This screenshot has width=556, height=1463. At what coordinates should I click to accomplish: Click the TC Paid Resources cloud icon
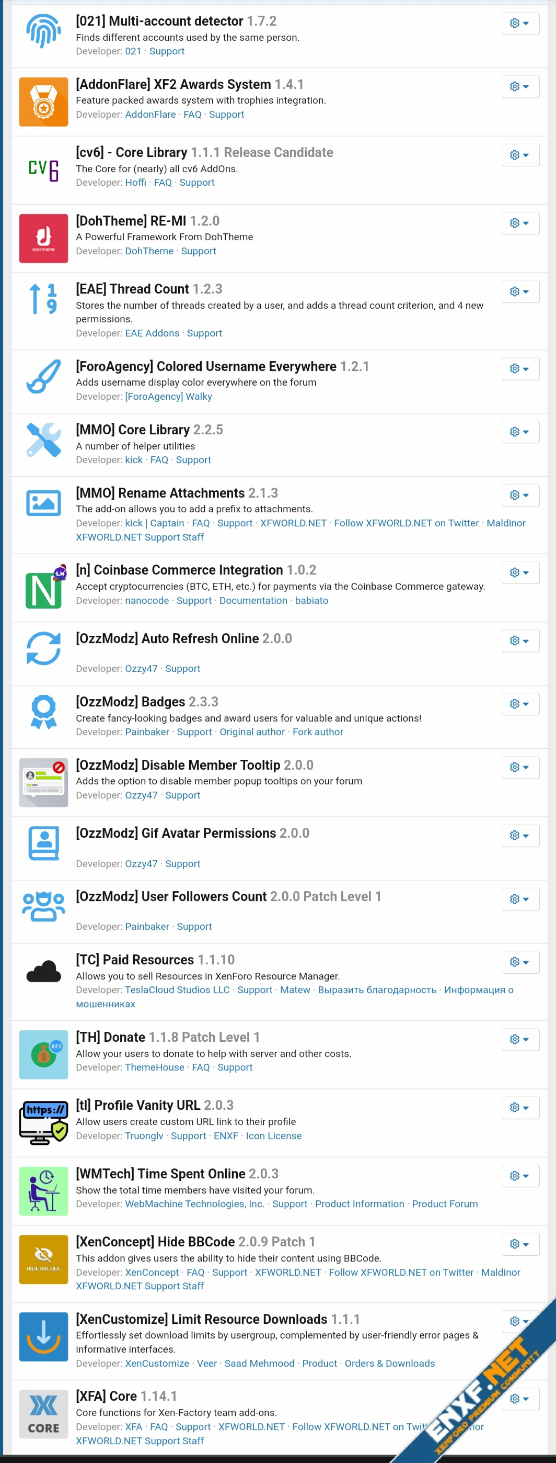43,972
